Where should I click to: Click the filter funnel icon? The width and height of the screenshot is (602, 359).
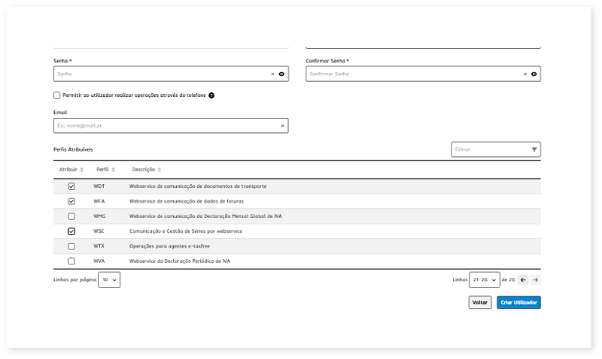click(x=534, y=149)
